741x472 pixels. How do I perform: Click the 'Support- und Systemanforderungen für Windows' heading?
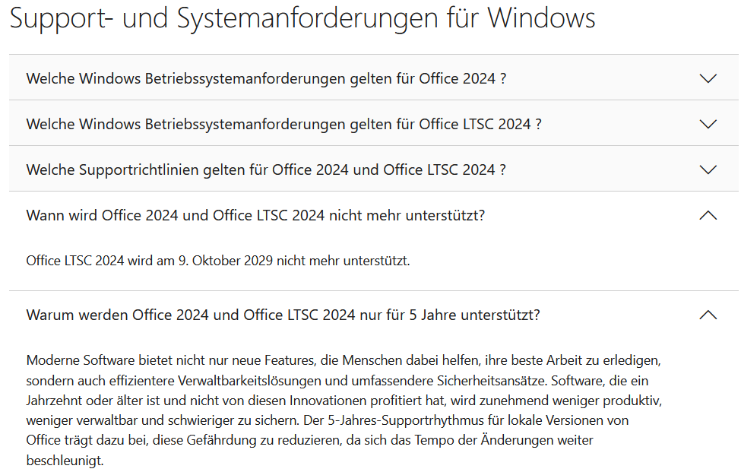click(x=302, y=18)
